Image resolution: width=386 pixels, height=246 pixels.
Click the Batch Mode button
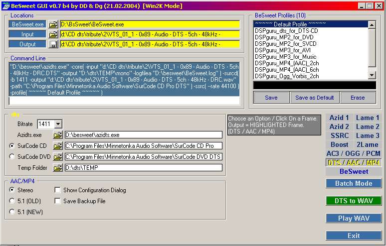pyautogui.click(x=354, y=183)
